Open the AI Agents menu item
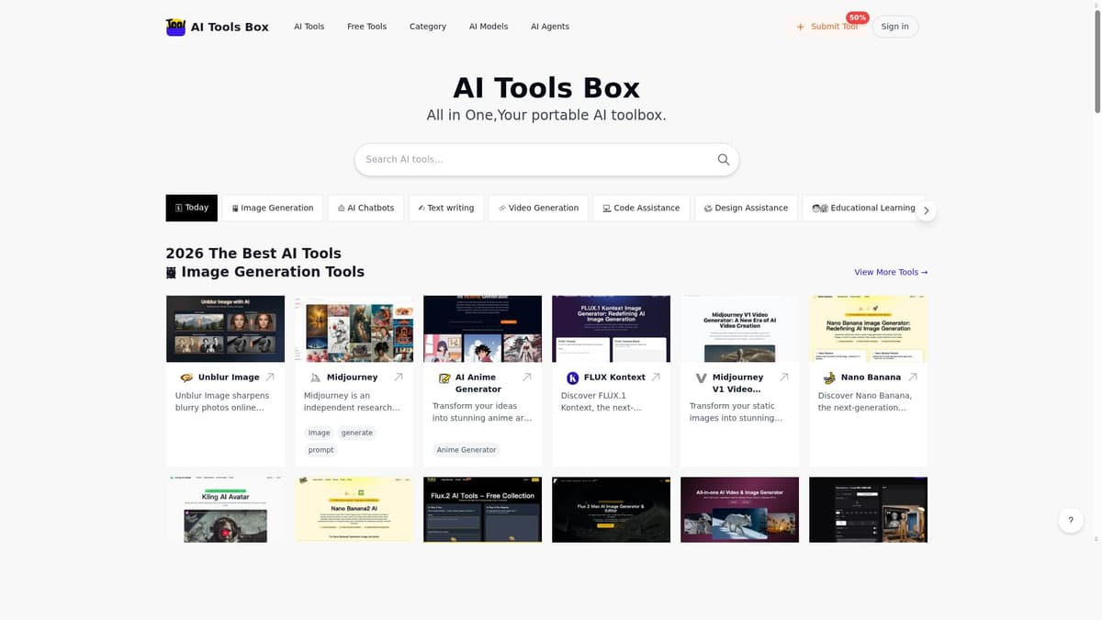 [549, 26]
